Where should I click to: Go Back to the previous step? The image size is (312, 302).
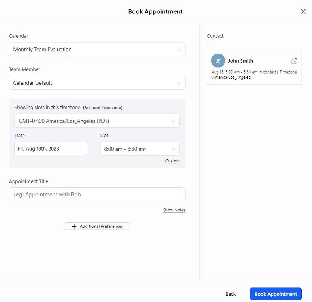(x=231, y=294)
